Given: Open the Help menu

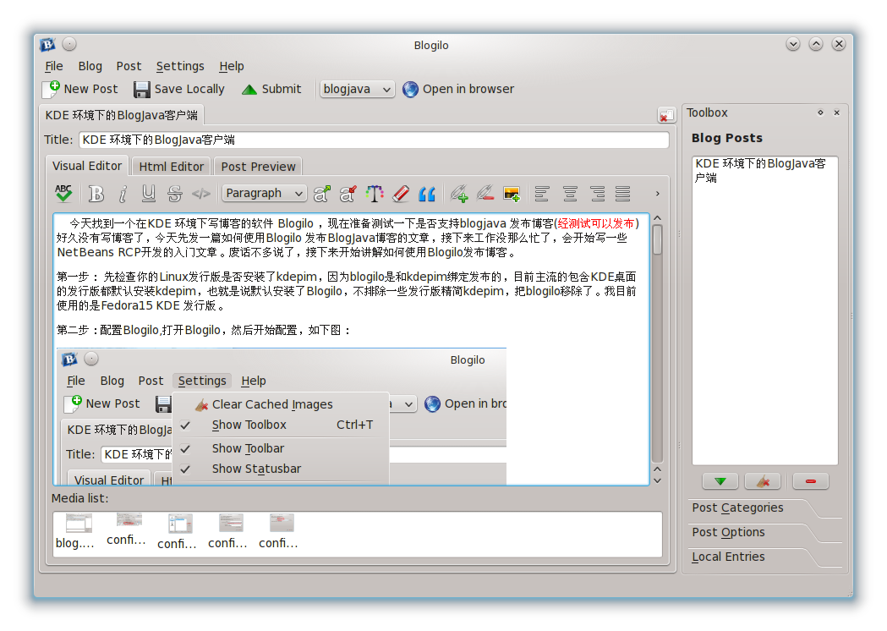Looking at the screenshot, I should (x=232, y=66).
